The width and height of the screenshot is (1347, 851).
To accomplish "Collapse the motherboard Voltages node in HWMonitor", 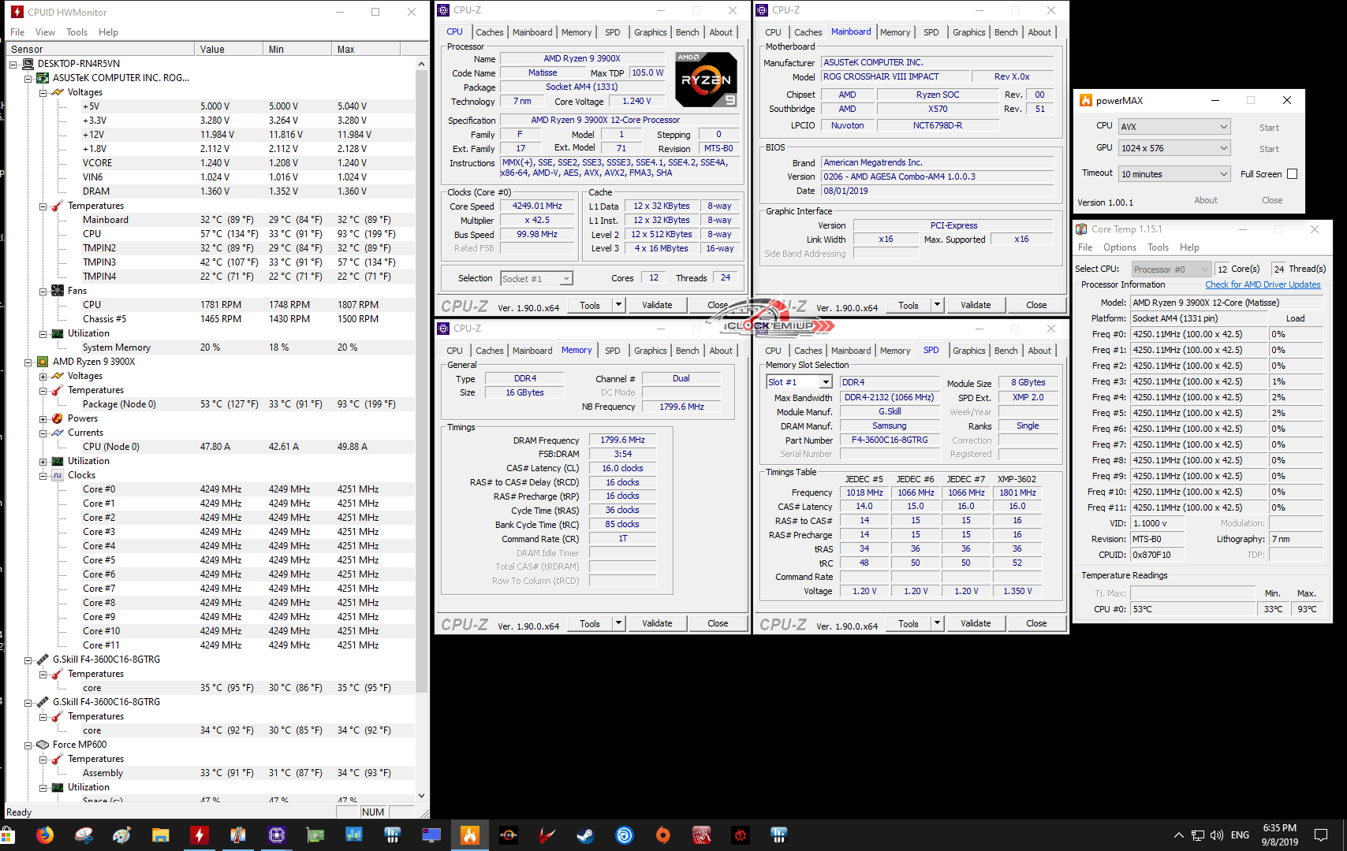I will coord(43,92).
